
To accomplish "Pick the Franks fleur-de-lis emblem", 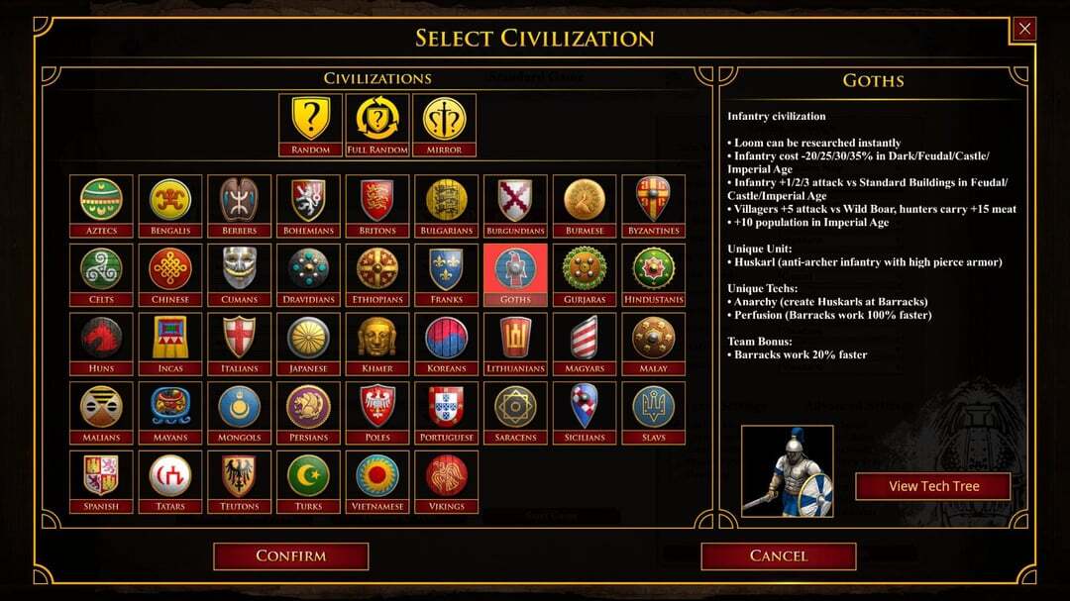I will point(446,275).
